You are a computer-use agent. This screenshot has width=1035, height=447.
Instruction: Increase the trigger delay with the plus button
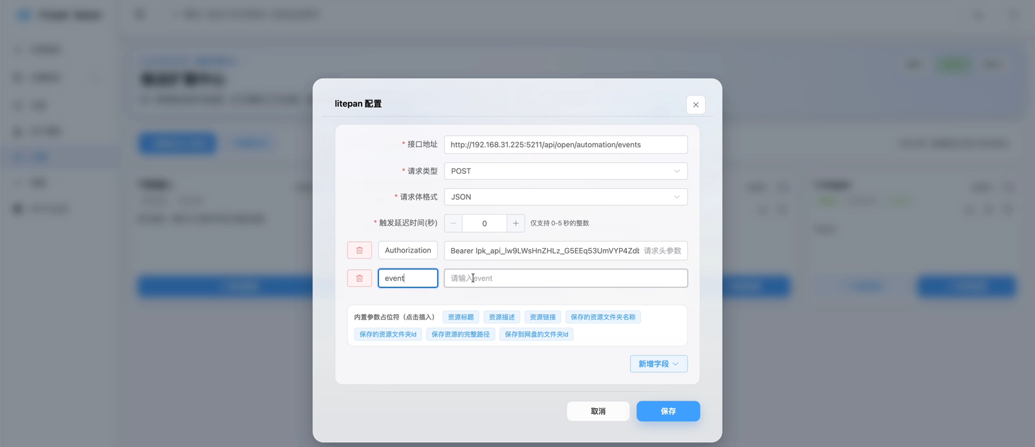tap(516, 224)
